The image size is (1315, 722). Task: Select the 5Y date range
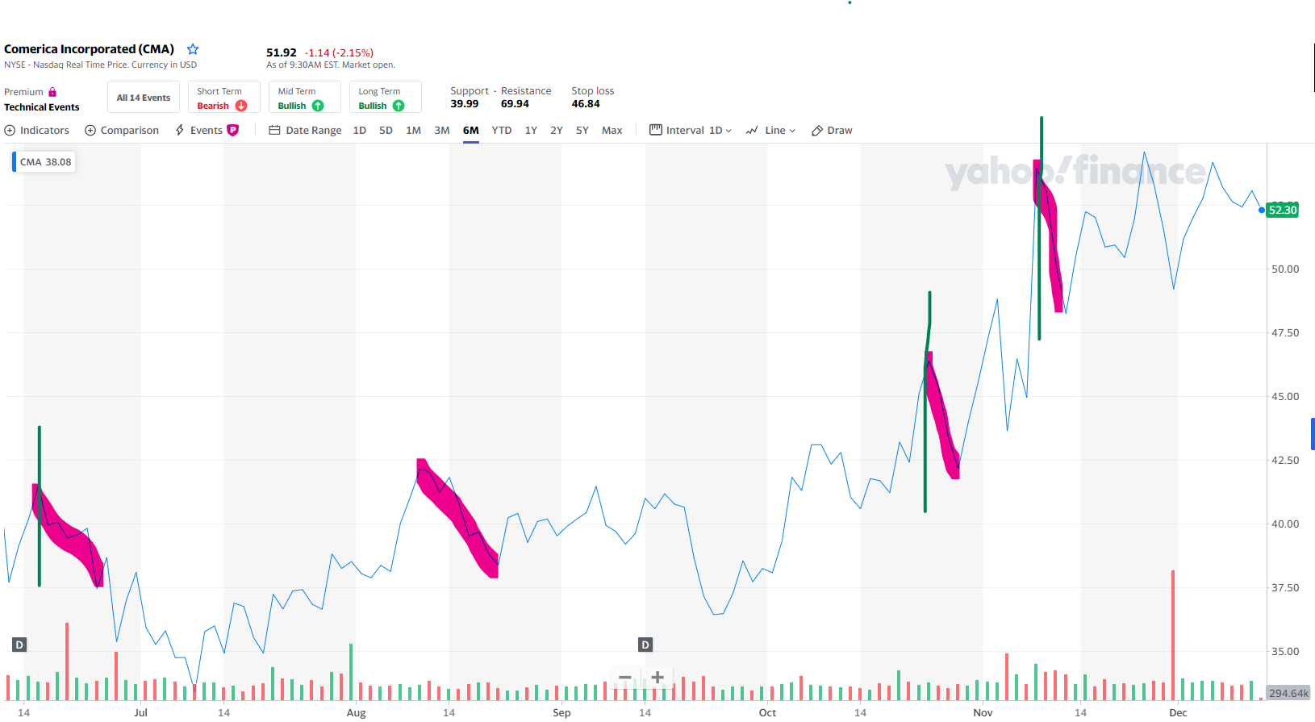point(582,131)
